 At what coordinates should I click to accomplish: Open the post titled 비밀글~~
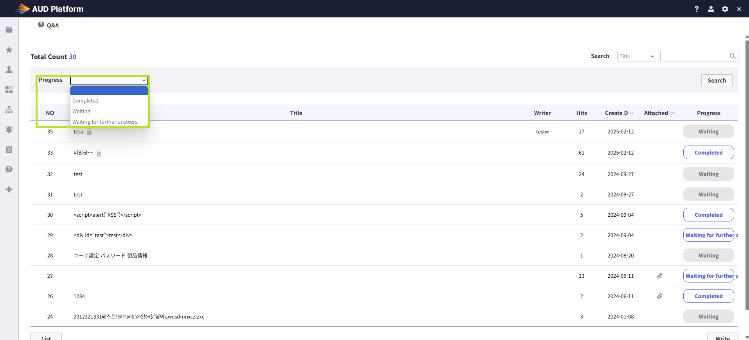pos(83,153)
